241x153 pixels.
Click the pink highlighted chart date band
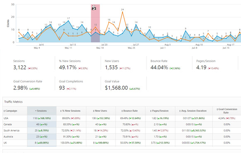95,23
